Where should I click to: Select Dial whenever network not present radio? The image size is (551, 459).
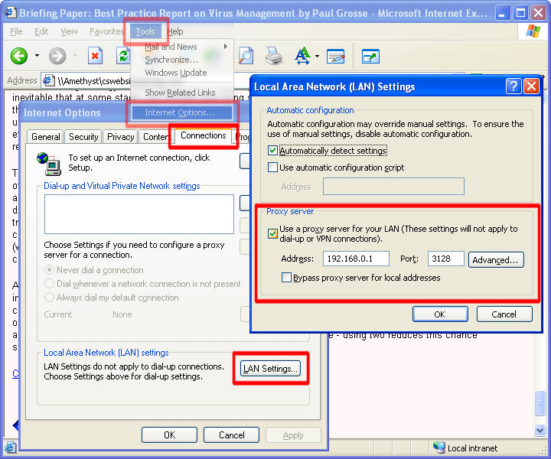(x=50, y=283)
